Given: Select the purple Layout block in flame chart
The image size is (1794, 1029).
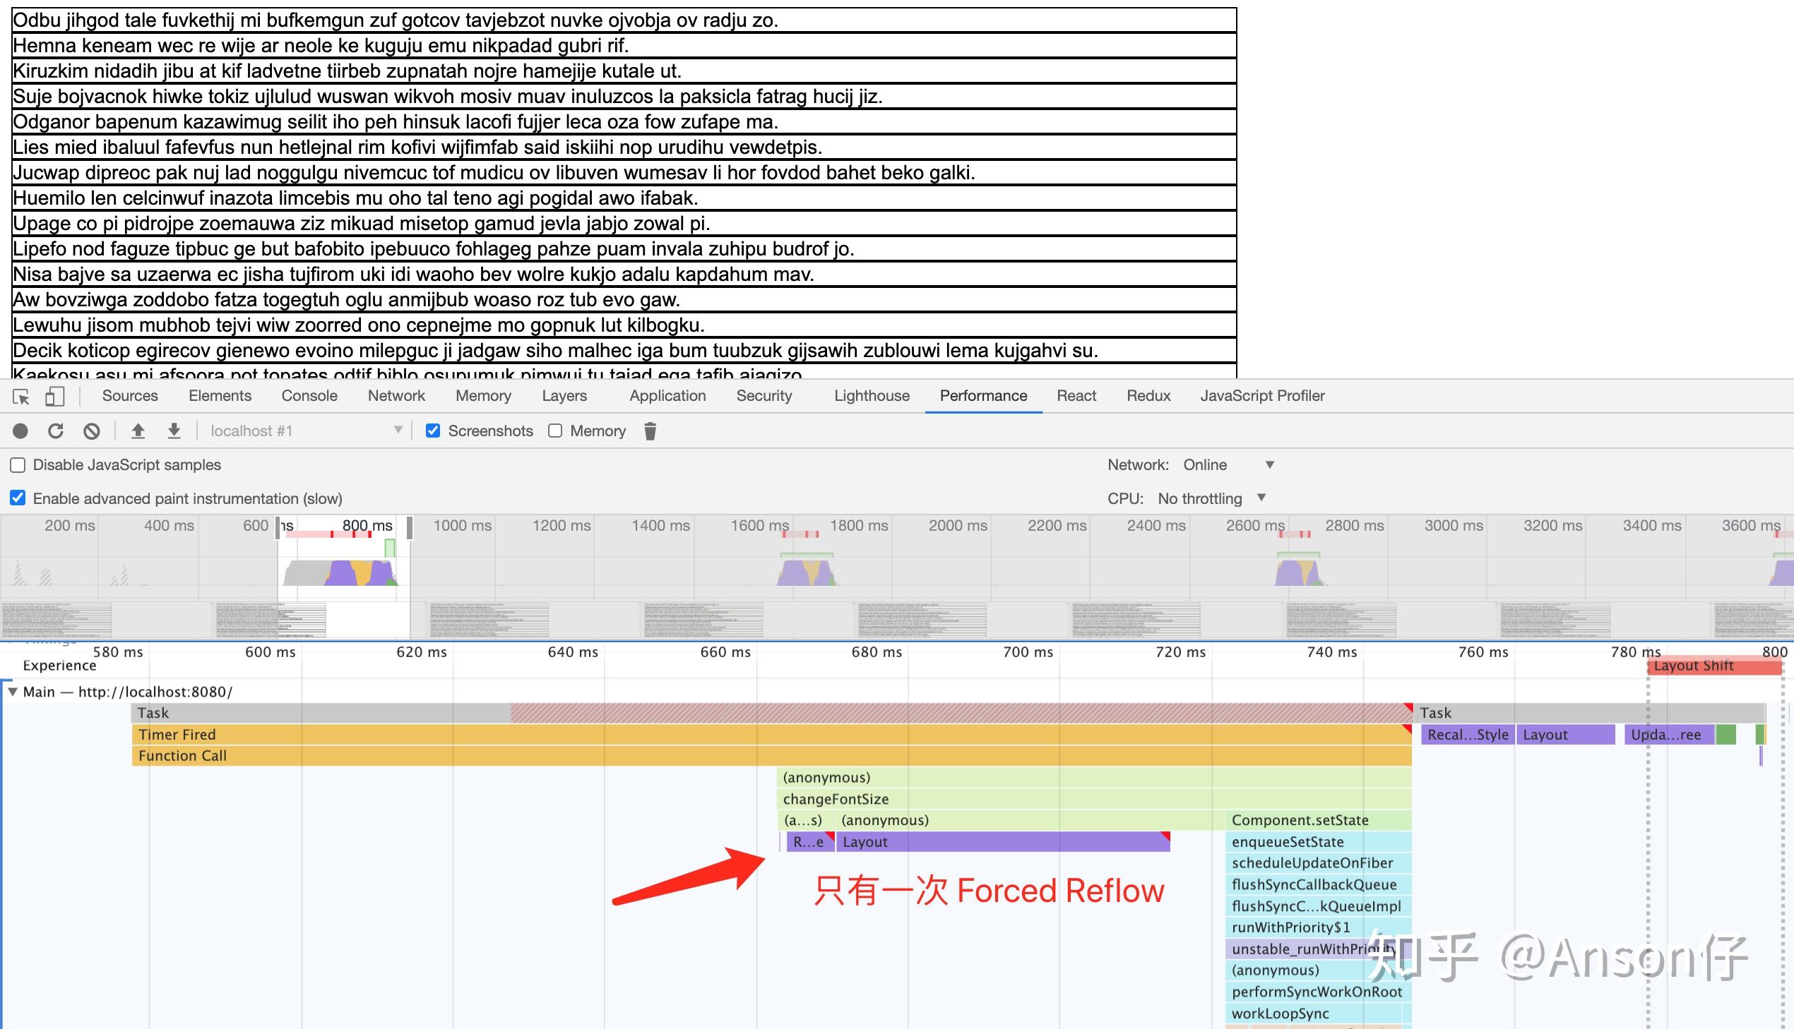Looking at the screenshot, I should (x=990, y=842).
